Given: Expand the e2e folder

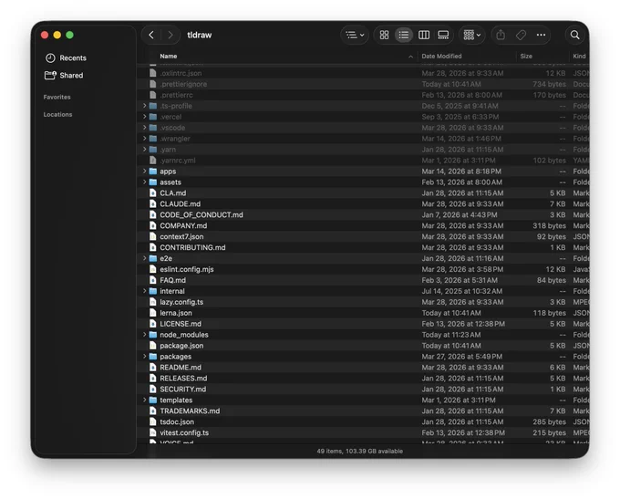Looking at the screenshot, I should click(x=144, y=258).
